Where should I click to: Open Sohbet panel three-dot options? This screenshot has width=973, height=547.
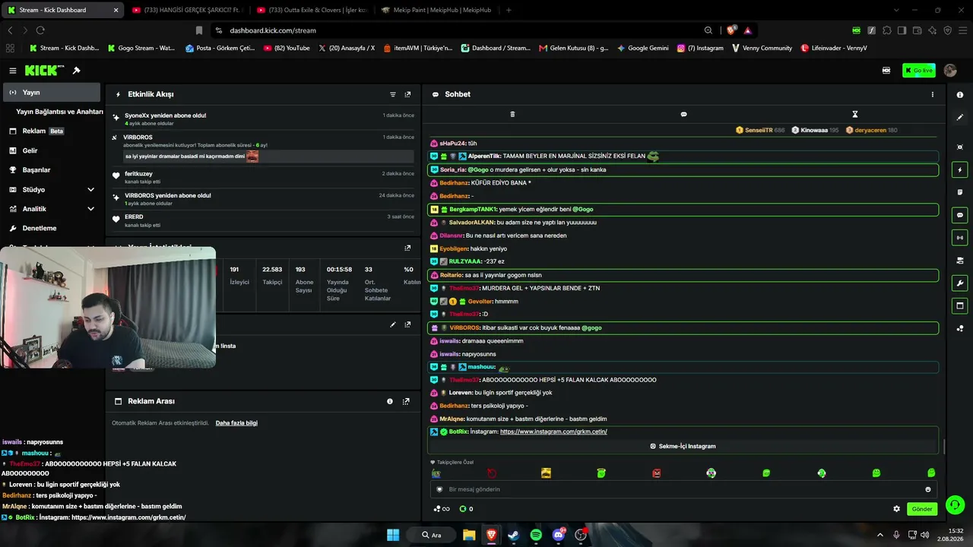[933, 94]
